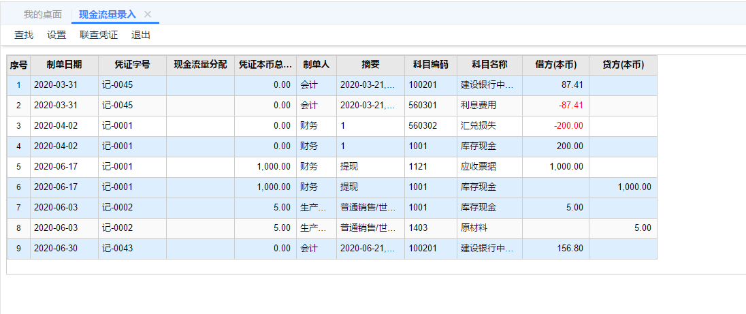Viewport: 746px width, 314px height.
Task: Select the 现金流量录入 tab
Action: tap(108, 14)
